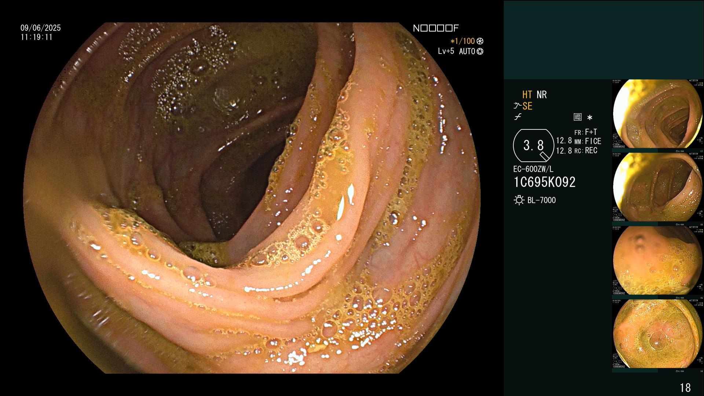
Task: Click the tone curve icon below SE
Action: pyautogui.click(x=518, y=117)
